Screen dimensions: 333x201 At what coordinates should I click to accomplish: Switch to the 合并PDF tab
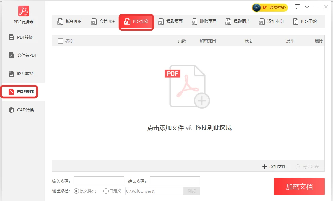103,22
